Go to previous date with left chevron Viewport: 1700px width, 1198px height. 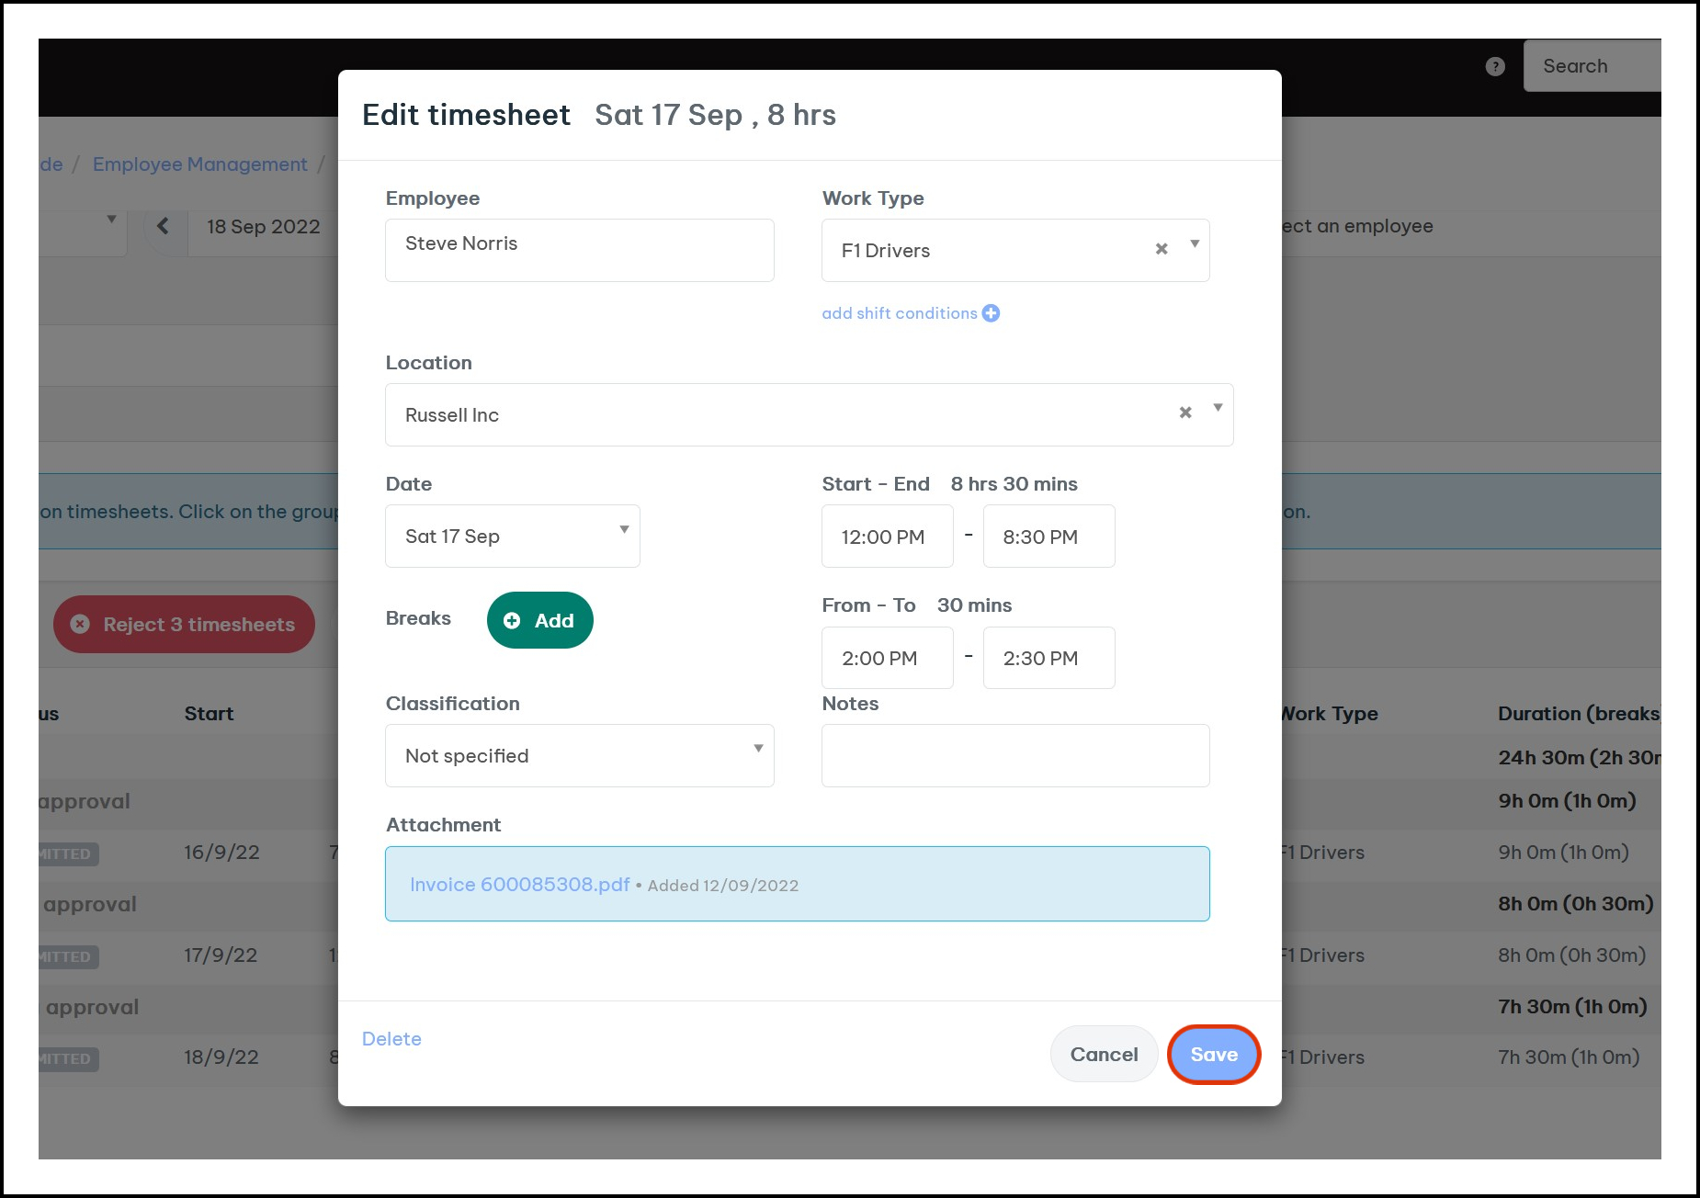pyautogui.click(x=164, y=226)
